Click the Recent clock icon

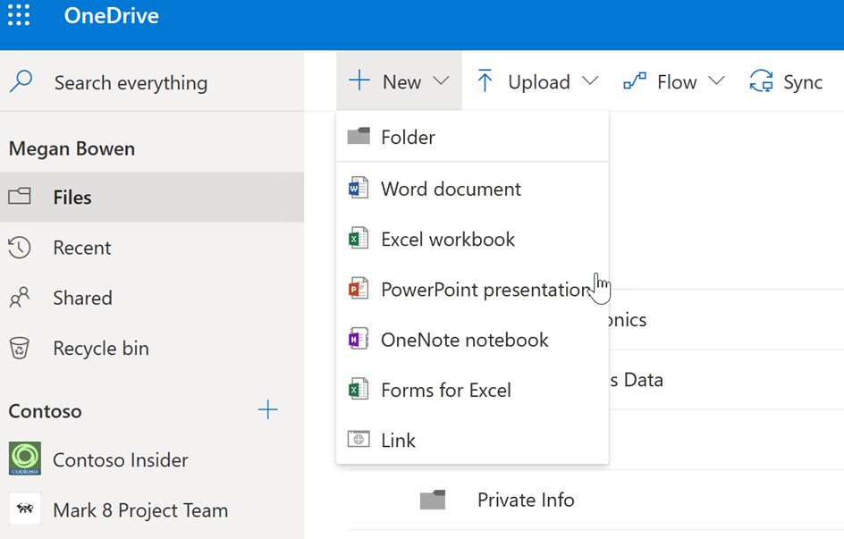coord(20,248)
